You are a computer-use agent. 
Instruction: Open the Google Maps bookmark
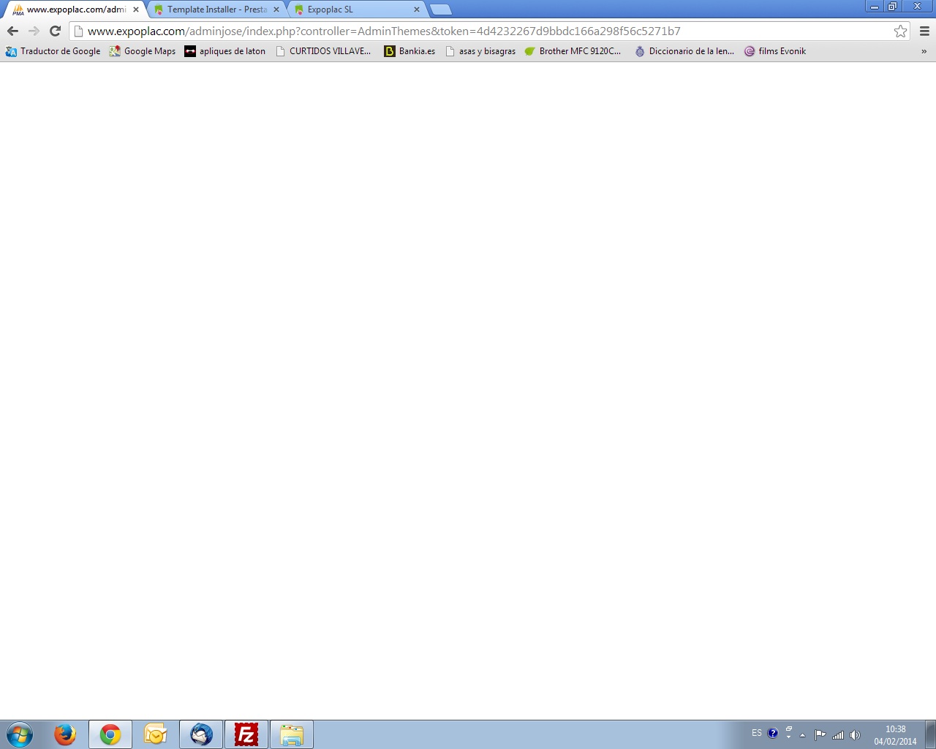pyautogui.click(x=143, y=51)
